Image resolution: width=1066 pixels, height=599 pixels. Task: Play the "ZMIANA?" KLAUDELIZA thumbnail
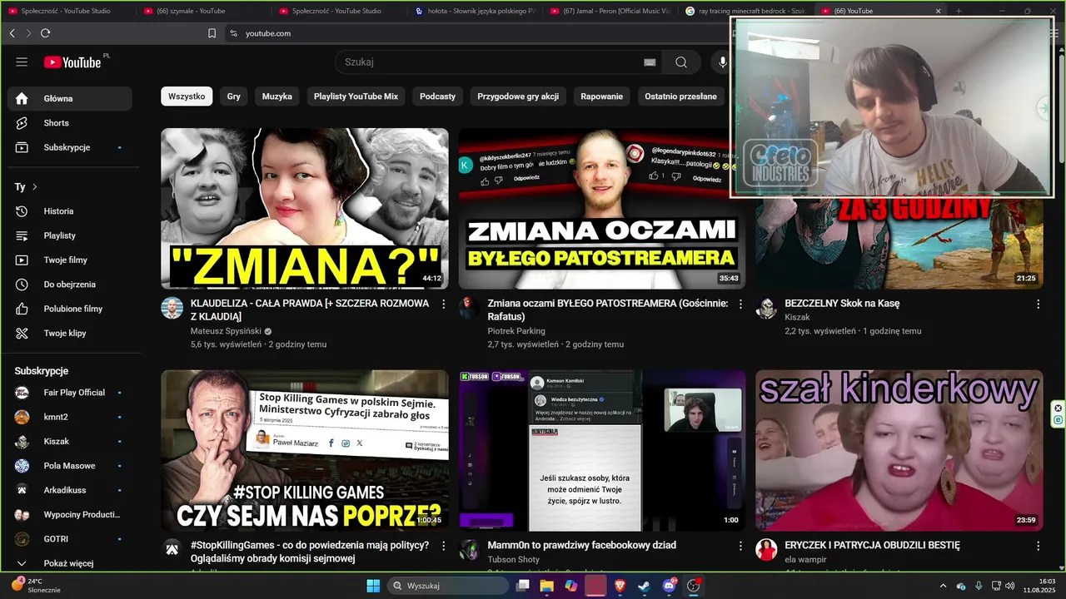tap(305, 209)
